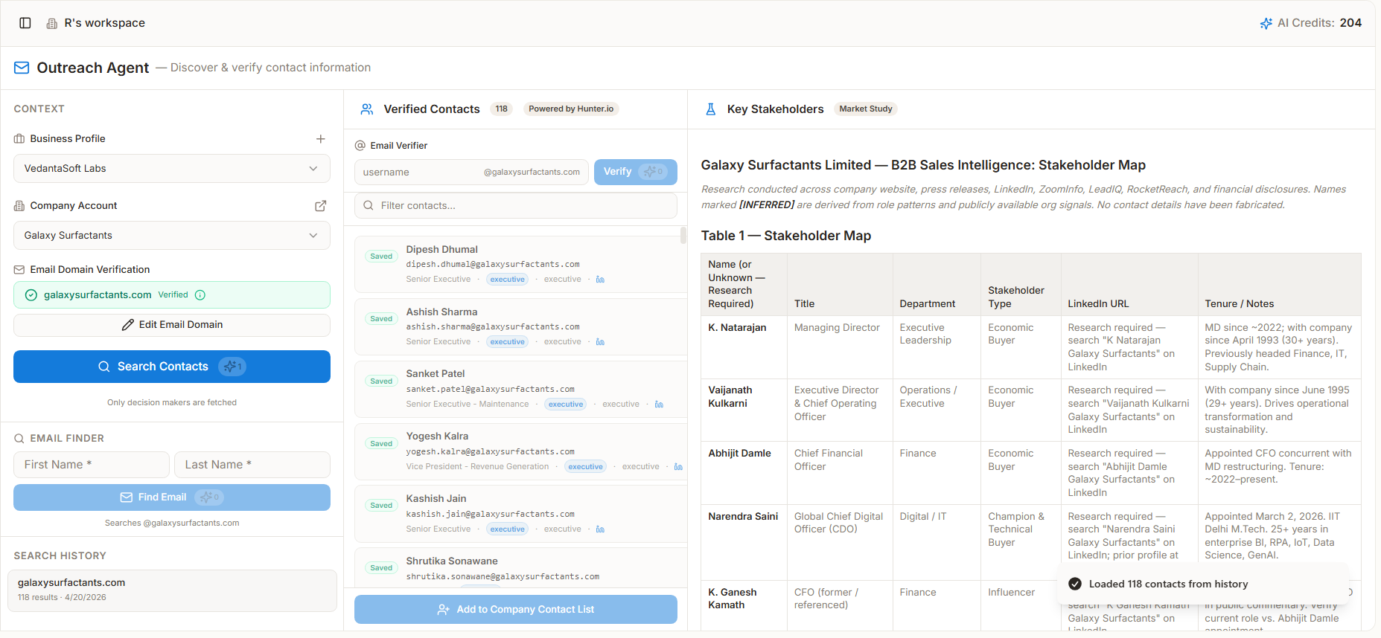Click the Last Name input field
The image size is (1381, 638).
pos(252,465)
